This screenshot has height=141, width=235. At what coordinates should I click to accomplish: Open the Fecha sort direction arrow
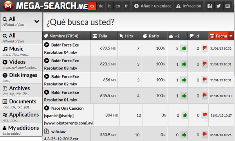231,36
